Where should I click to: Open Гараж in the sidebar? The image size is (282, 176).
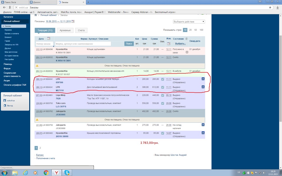click(x=7, y=41)
